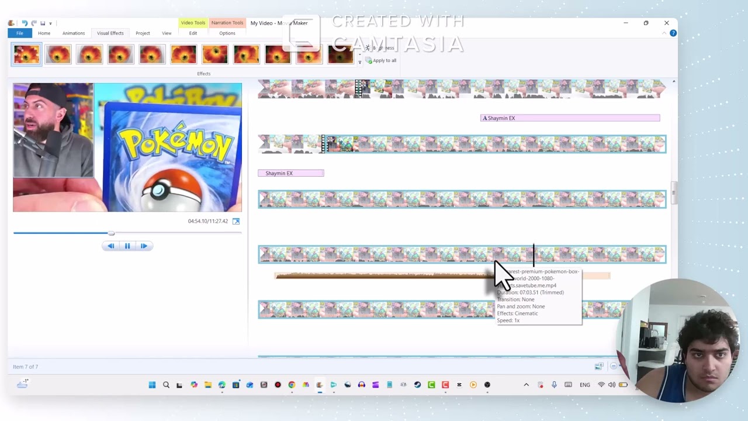This screenshot has height=421, width=748.
Task: Save the project using the floppy disk icon
Action: coord(43,23)
